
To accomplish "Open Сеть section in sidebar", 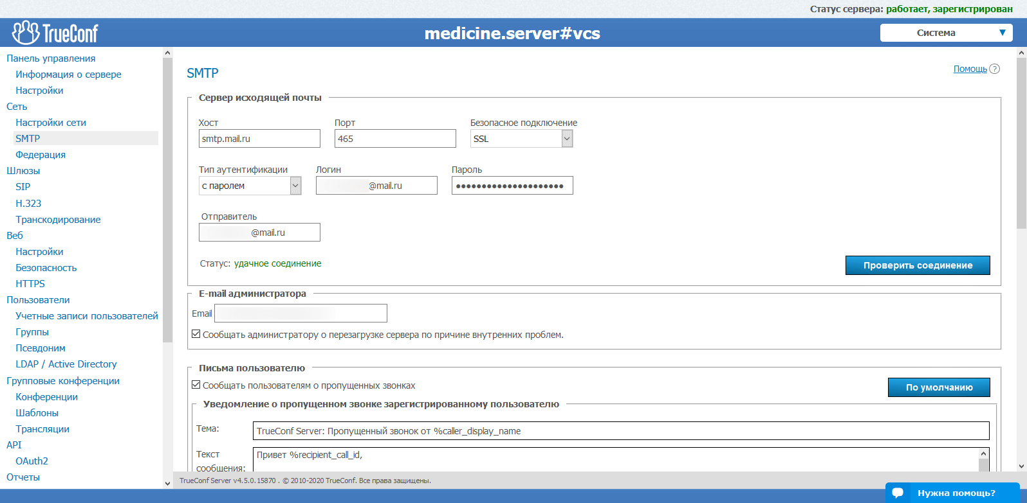I will (x=17, y=107).
